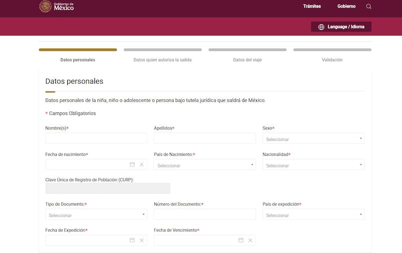The image size is (402, 253).
Task: Expand the País de Nacimiento dropdown
Action: tap(205, 165)
